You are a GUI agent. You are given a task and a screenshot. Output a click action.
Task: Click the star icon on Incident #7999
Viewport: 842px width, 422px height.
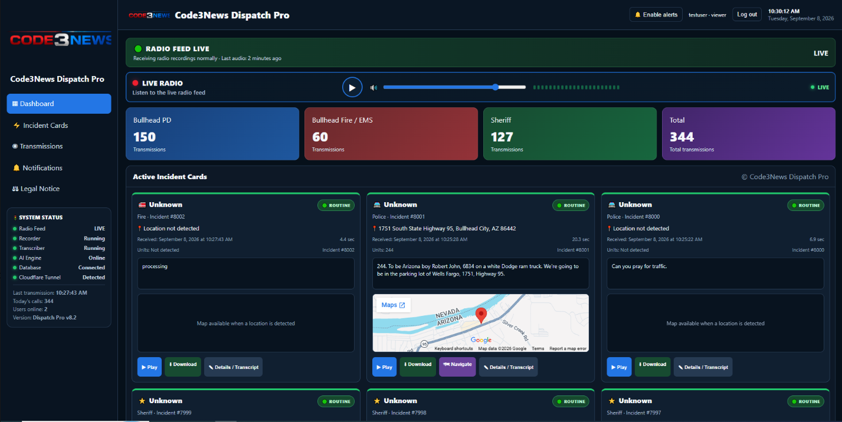142,401
